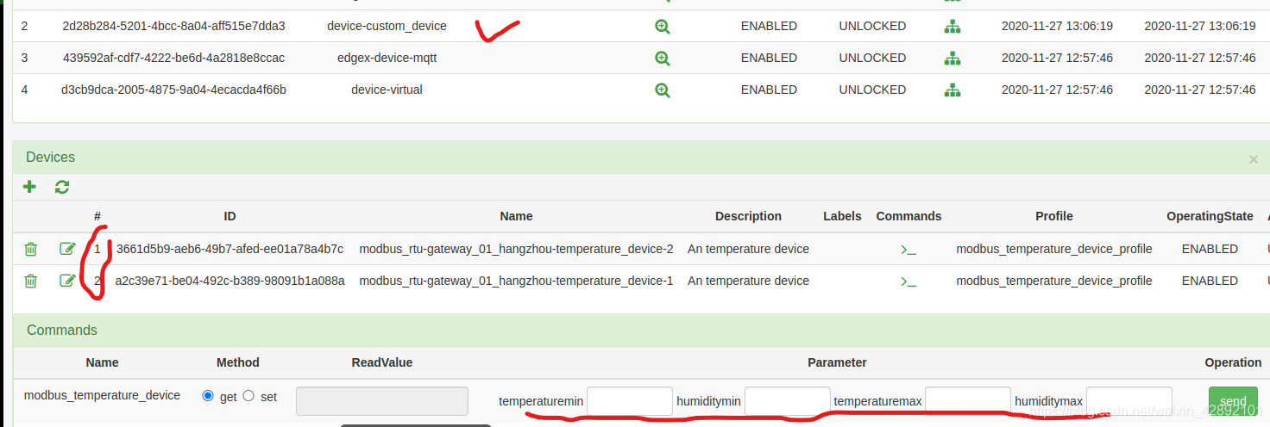Show devices tree icon for edgex-device-mqtt

click(952, 58)
